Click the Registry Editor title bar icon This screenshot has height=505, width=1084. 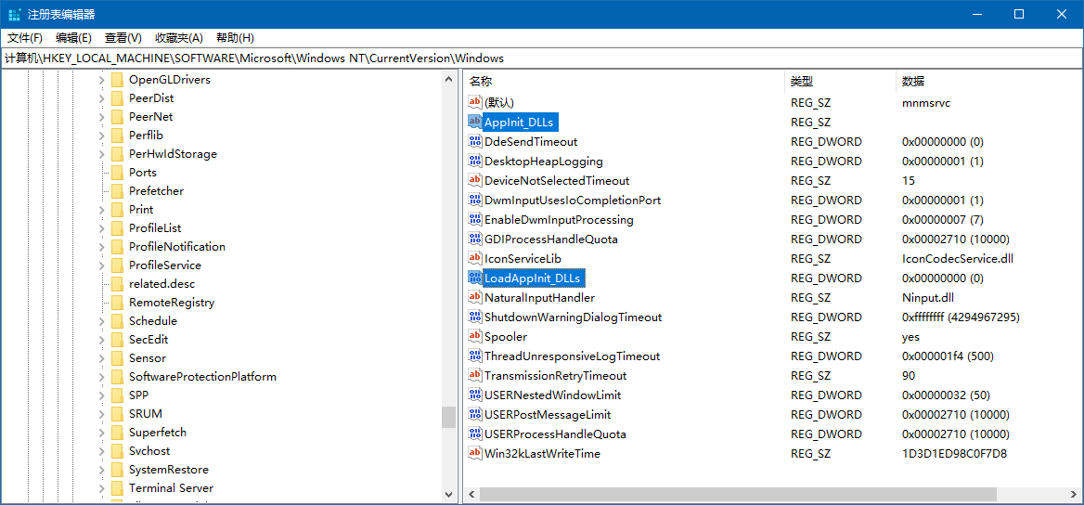pyautogui.click(x=15, y=15)
